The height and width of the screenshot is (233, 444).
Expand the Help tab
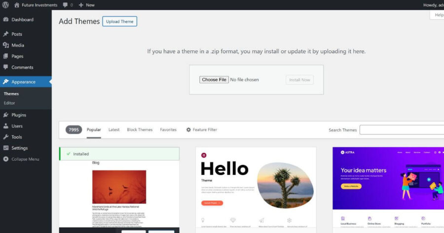(x=438, y=15)
